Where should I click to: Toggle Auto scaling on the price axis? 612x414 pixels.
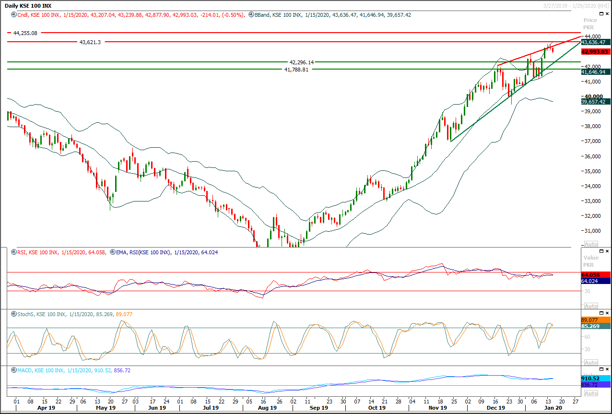click(590, 244)
